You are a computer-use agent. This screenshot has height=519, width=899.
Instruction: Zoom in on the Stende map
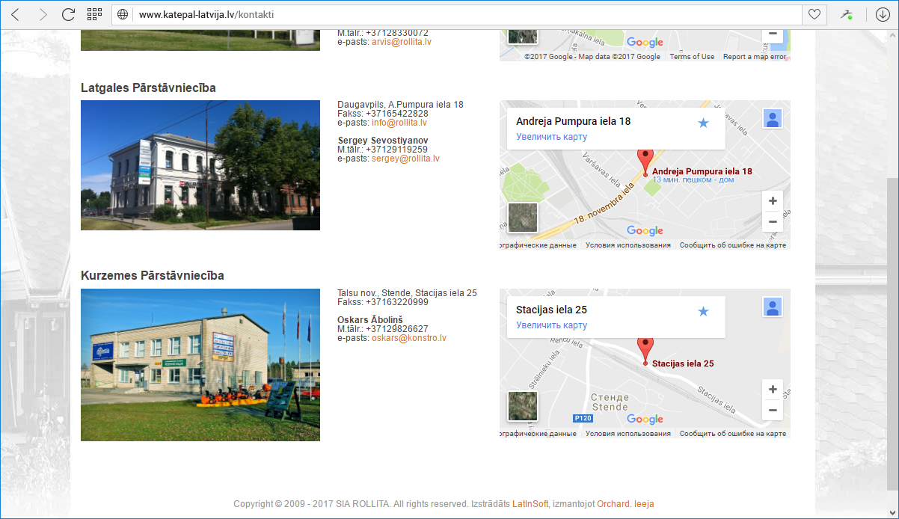point(773,390)
